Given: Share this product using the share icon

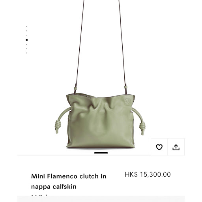Looking at the screenshot, I should click(x=176, y=147).
